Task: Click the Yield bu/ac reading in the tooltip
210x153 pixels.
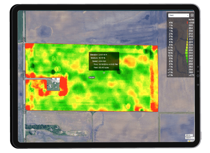Action: point(101,67)
